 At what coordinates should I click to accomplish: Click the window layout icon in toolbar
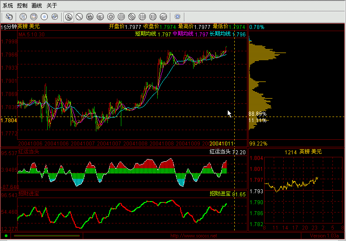34,17
